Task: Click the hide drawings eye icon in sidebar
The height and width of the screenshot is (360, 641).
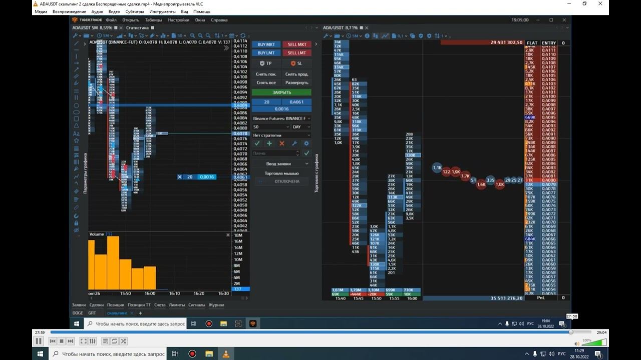Action: 76,230
